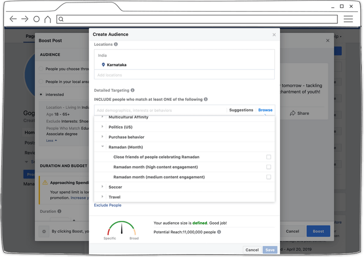Screen dimensions: 364x257
Task: Expand the Travel category
Action: [102, 197]
